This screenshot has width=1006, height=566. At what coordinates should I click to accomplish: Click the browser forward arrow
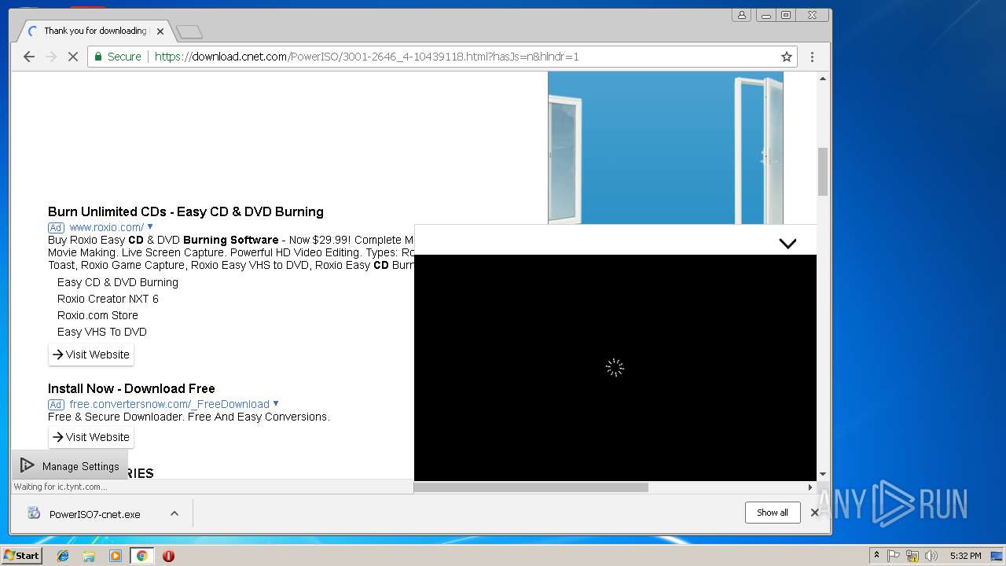51,57
